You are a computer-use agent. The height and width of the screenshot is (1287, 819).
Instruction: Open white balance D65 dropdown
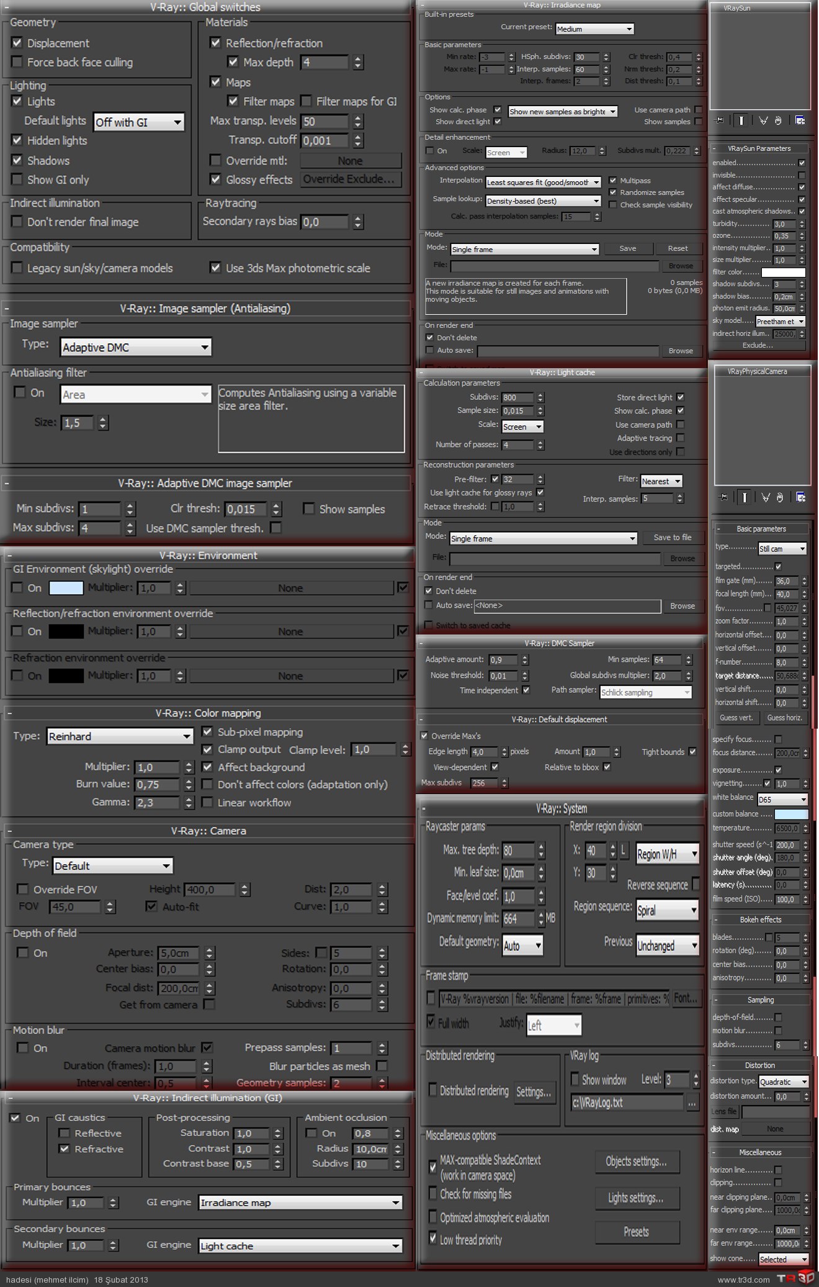[782, 800]
